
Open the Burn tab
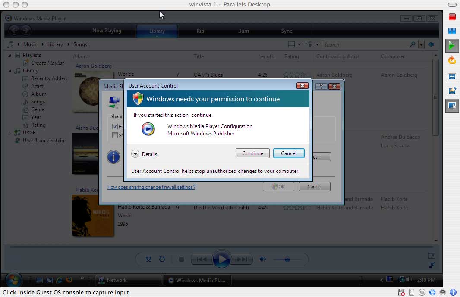pyautogui.click(x=243, y=31)
